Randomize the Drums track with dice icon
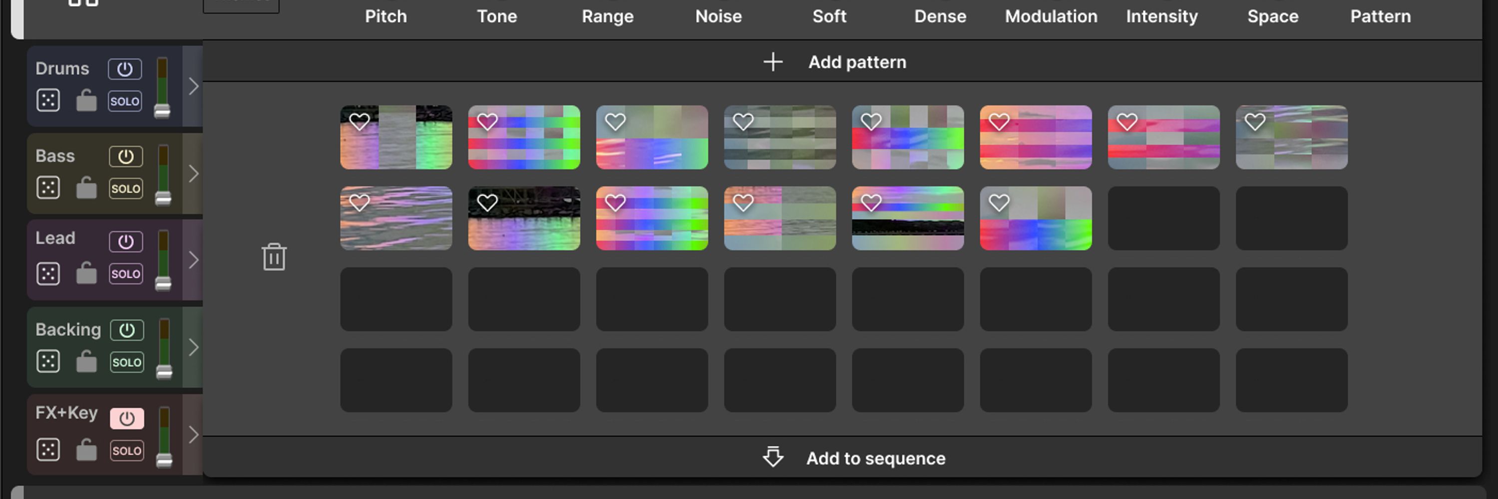This screenshot has width=1498, height=499. (48, 100)
